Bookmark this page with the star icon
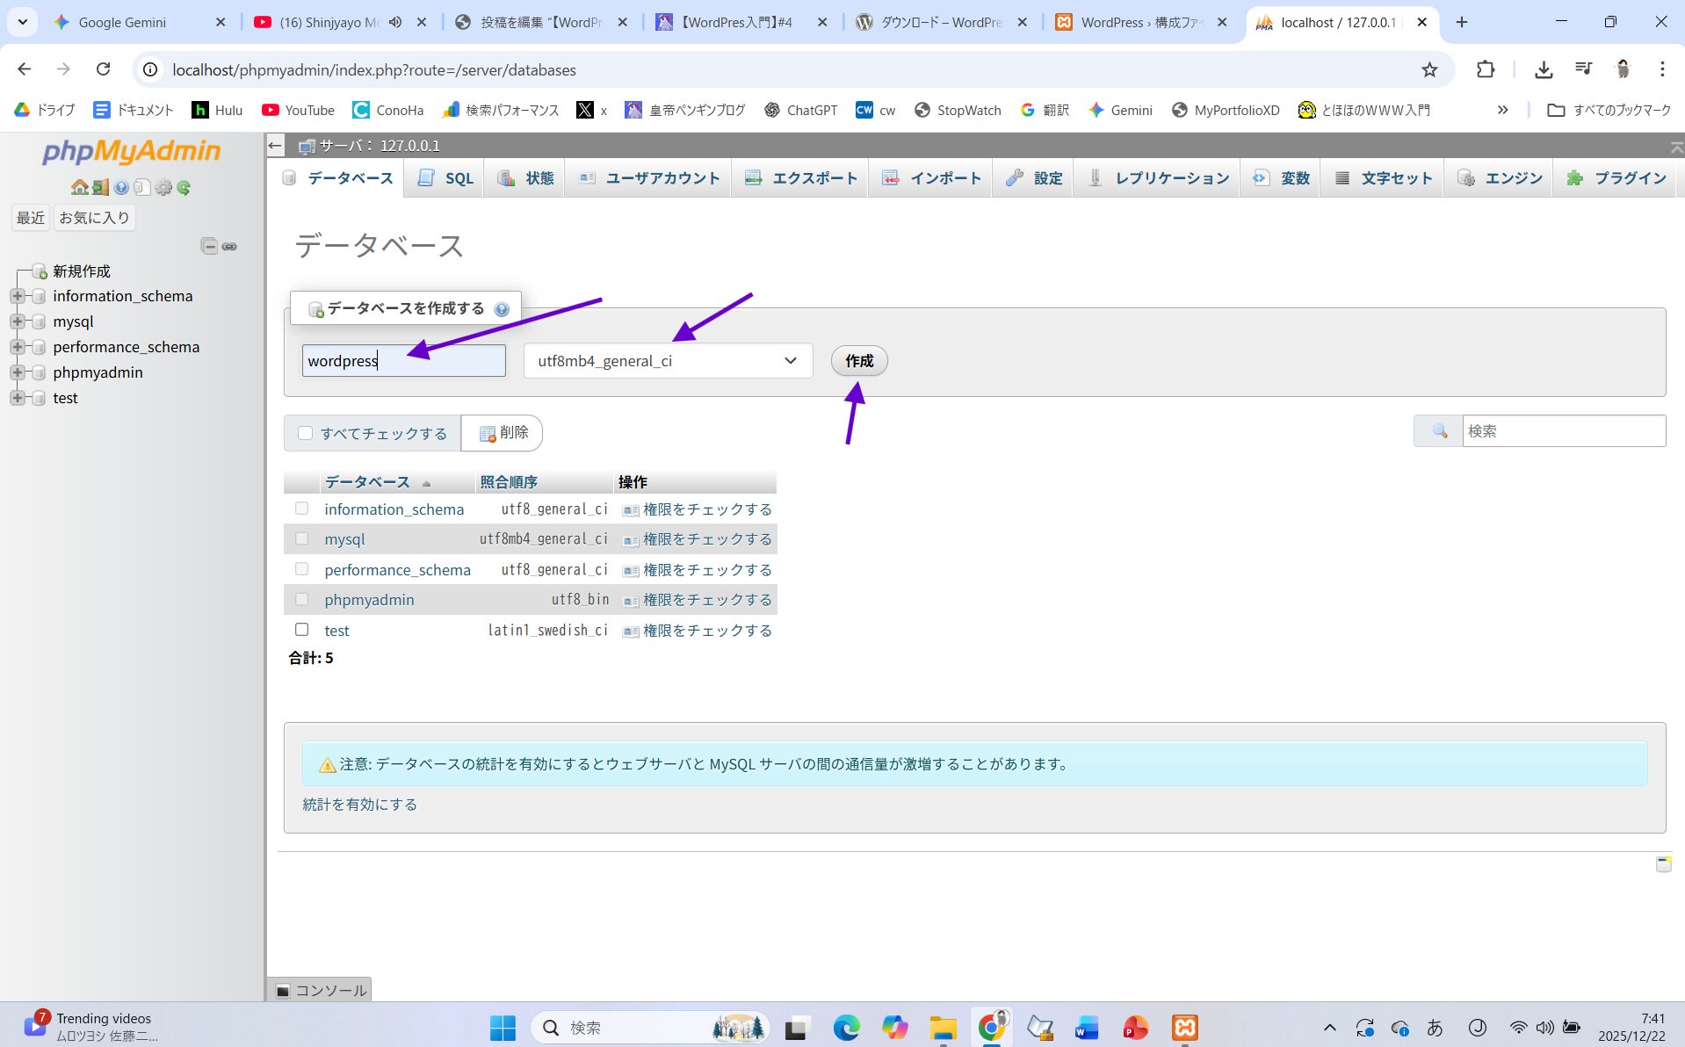1685x1047 pixels. pyautogui.click(x=1429, y=70)
